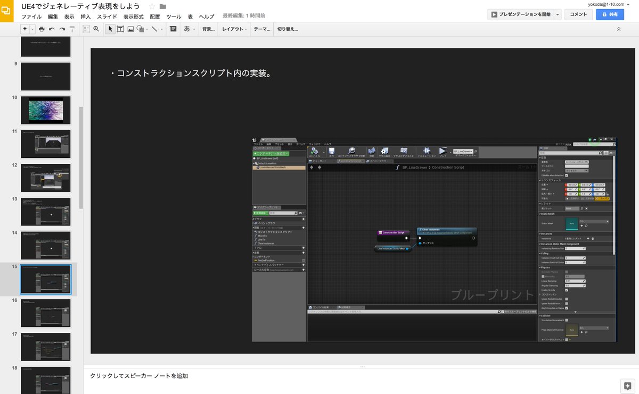Click the undo arrow icon
The image size is (639, 394).
pos(52,29)
